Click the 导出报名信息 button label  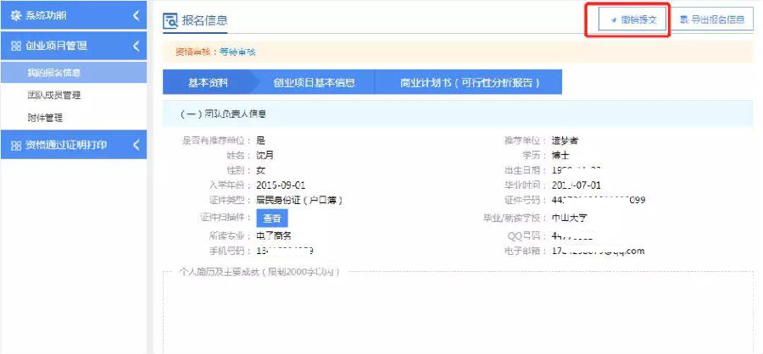[719, 19]
